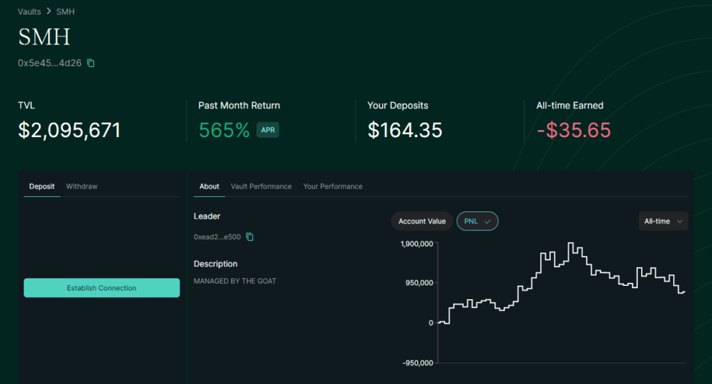Click the checkmark inside the PNL pill
712x384 pixels.
click(487, 221)
